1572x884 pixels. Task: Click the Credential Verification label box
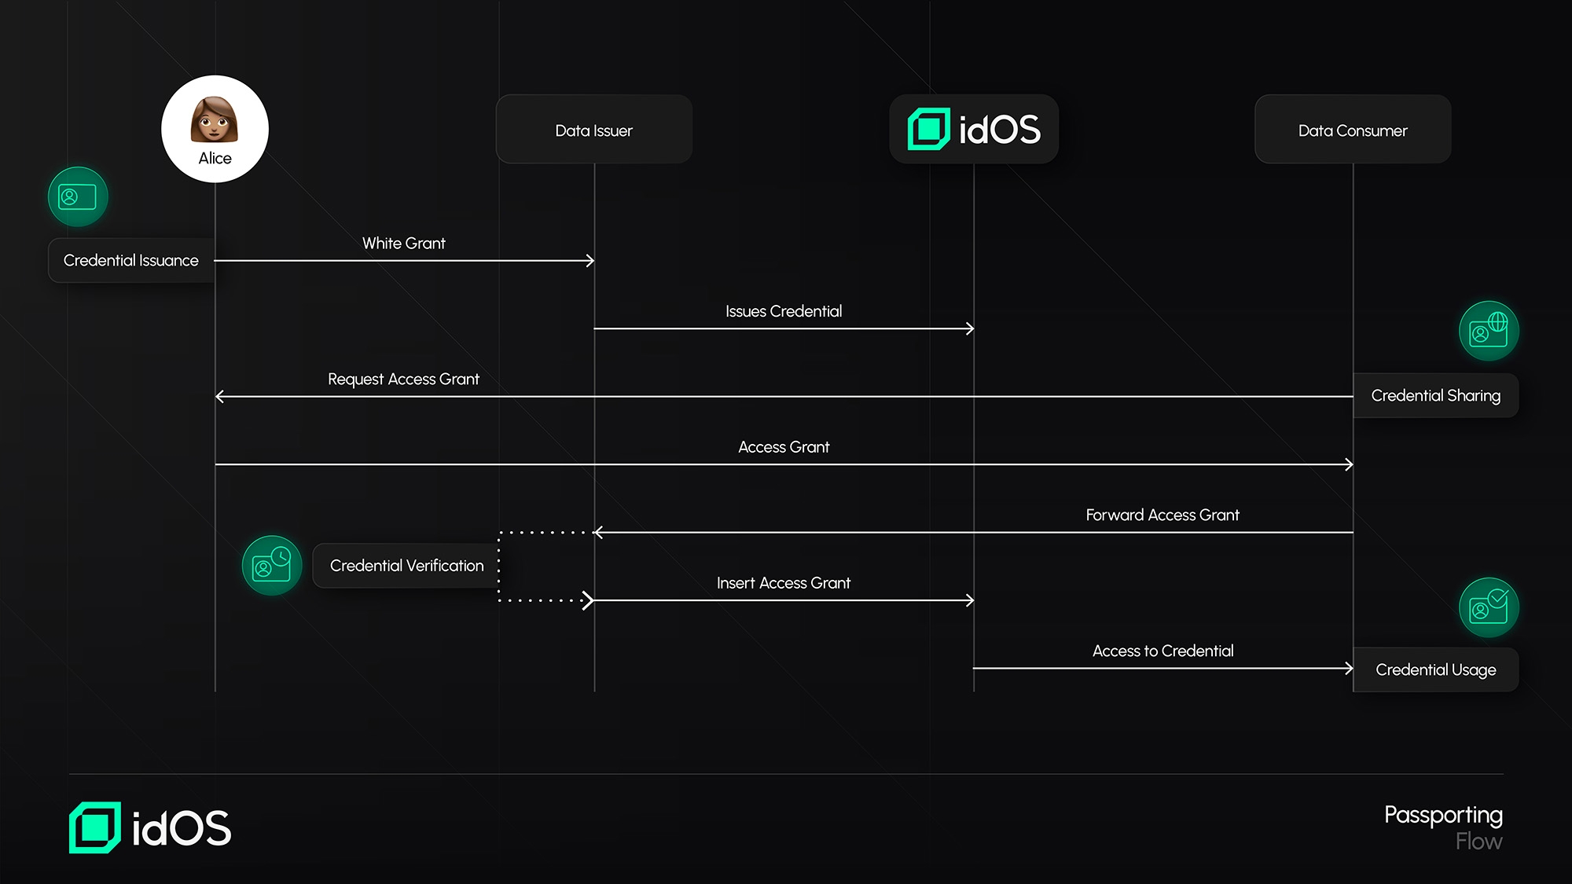[406, 566]
